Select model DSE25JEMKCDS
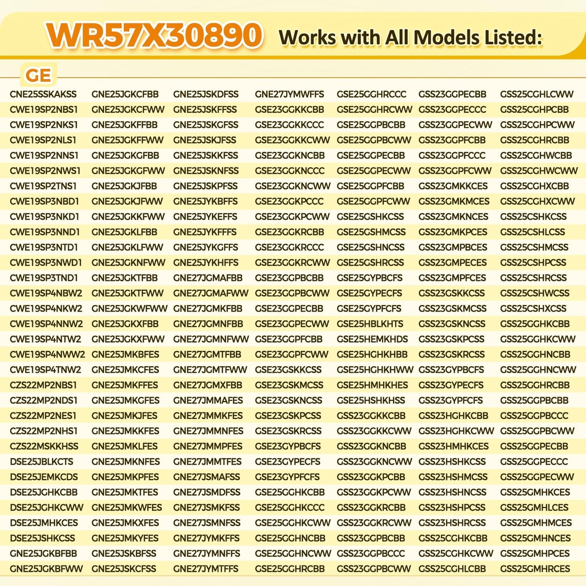 coord(44,477)
